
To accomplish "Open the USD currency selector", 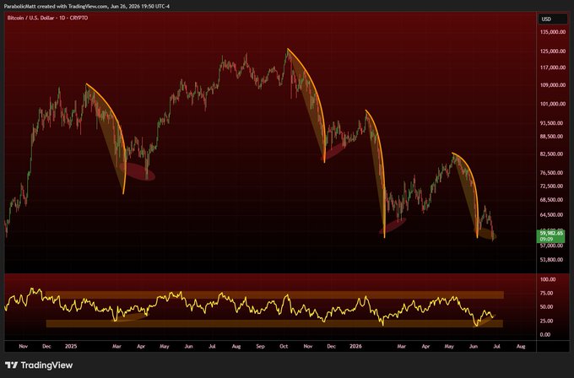I will (552, 19).
